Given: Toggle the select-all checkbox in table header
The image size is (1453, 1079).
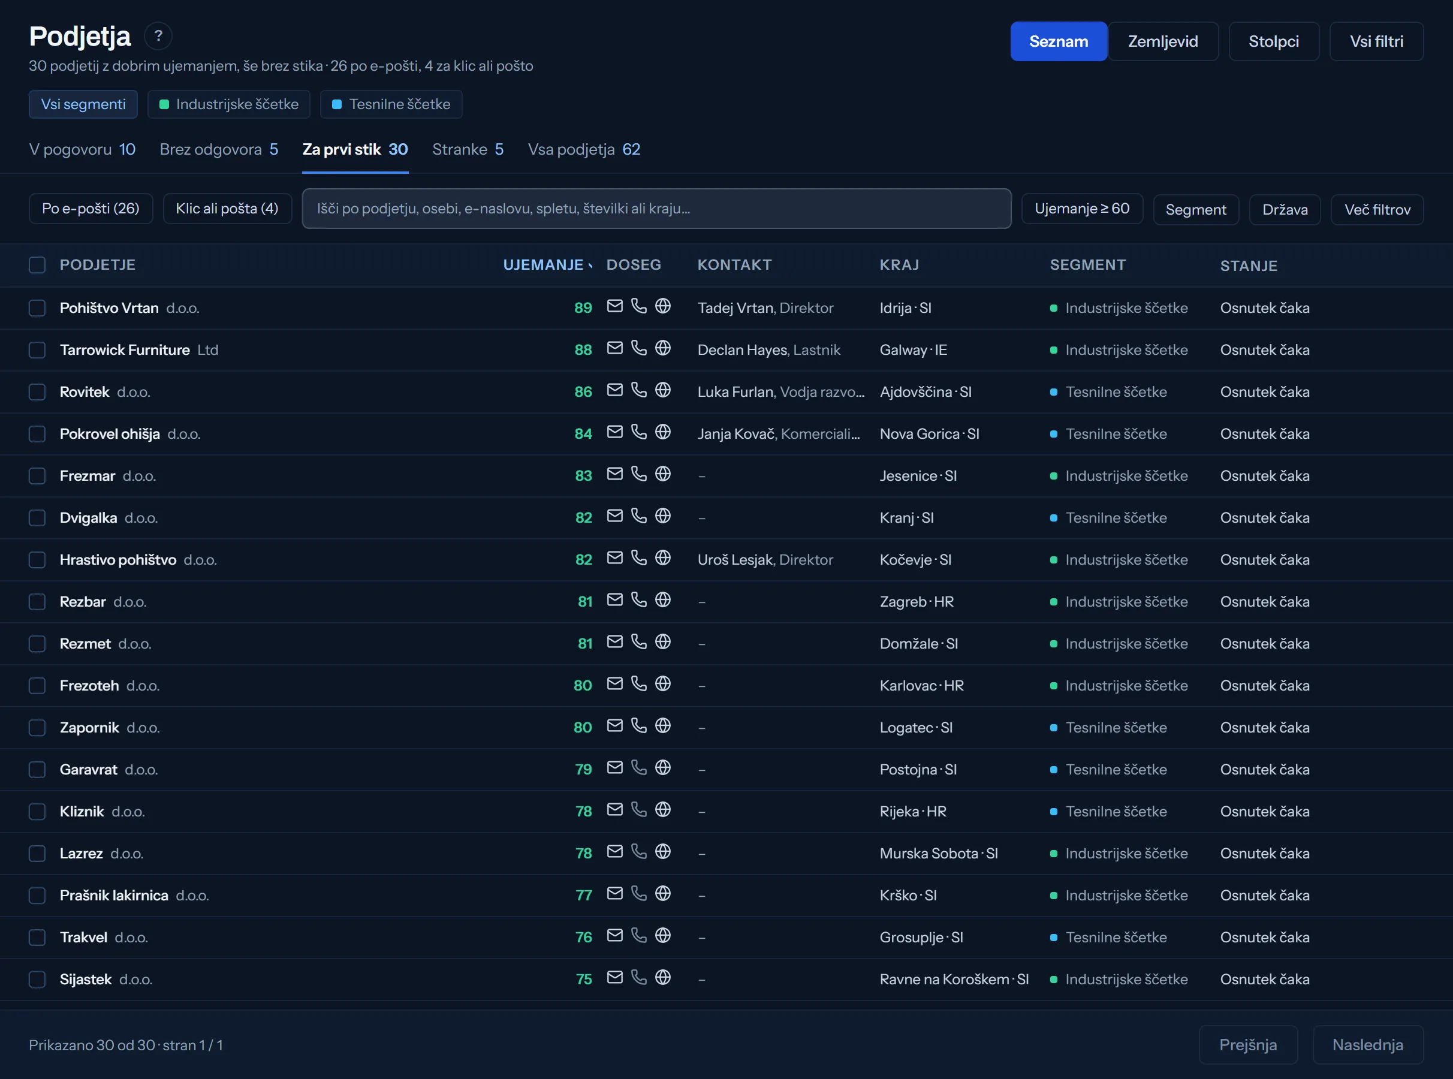Looking at the screenshot, I should [x=37, y=265].
